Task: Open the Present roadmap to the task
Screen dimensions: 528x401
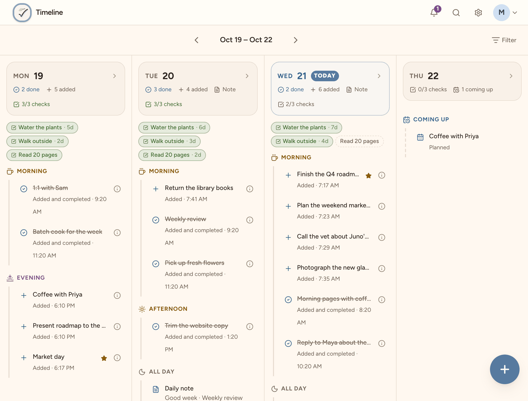Action: pyautogui.click(x=69, y=326)
